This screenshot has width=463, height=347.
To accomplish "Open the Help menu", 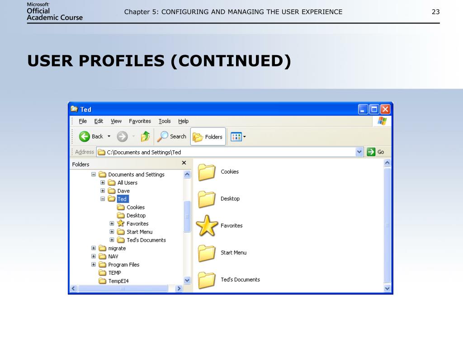I will tap(183, 121).
